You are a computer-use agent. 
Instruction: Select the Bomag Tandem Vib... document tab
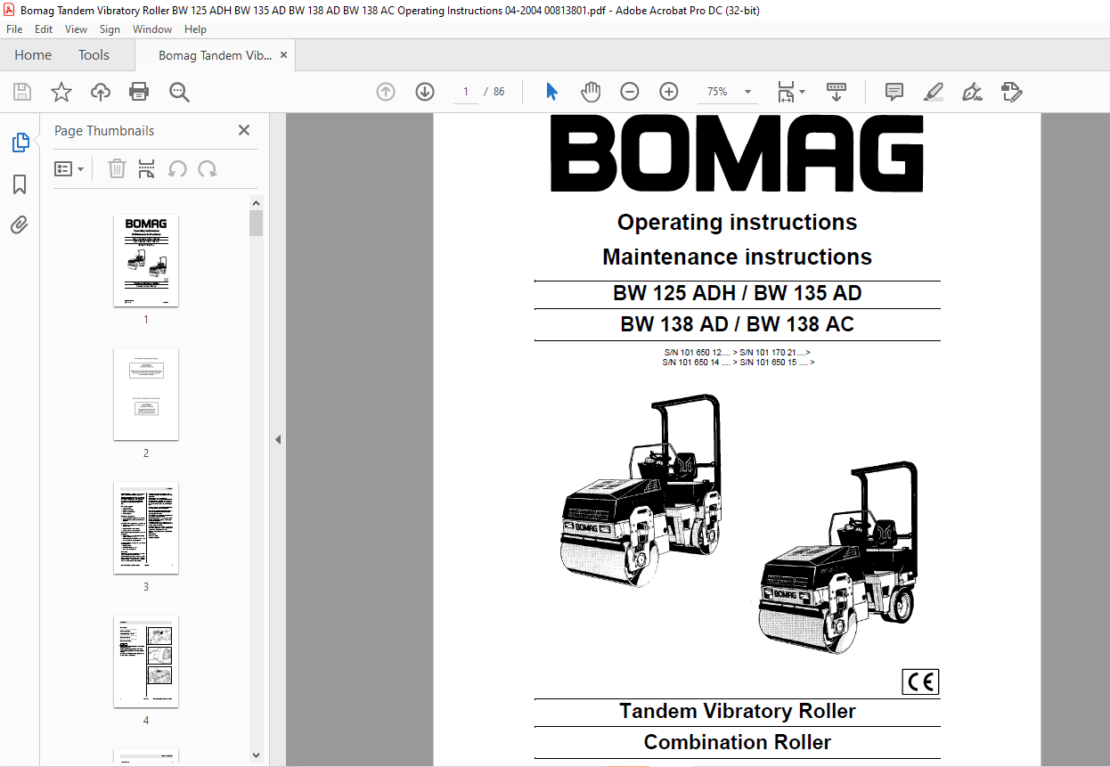click(214, 55)
